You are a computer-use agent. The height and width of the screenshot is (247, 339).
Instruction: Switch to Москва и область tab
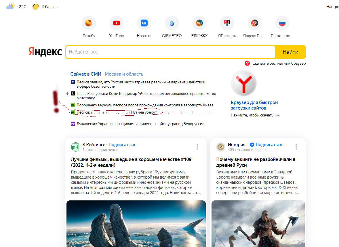pos(124,74)
